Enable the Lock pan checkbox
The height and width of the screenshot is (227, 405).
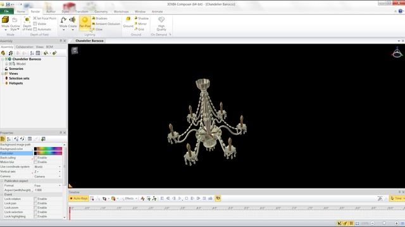(35, 203)
